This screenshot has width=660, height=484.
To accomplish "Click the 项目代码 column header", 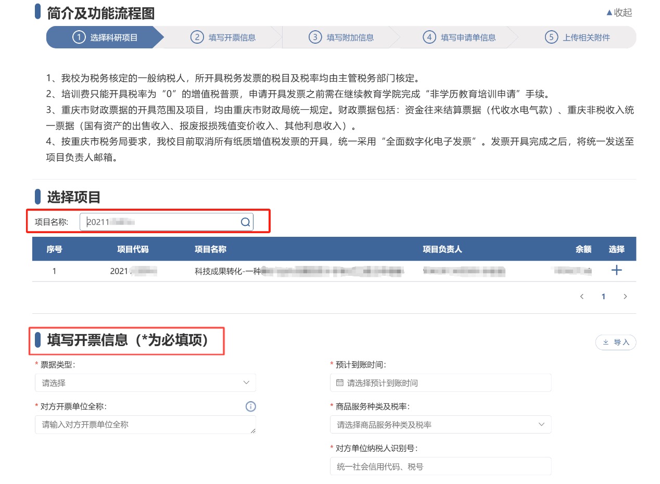I will point(133,249).
